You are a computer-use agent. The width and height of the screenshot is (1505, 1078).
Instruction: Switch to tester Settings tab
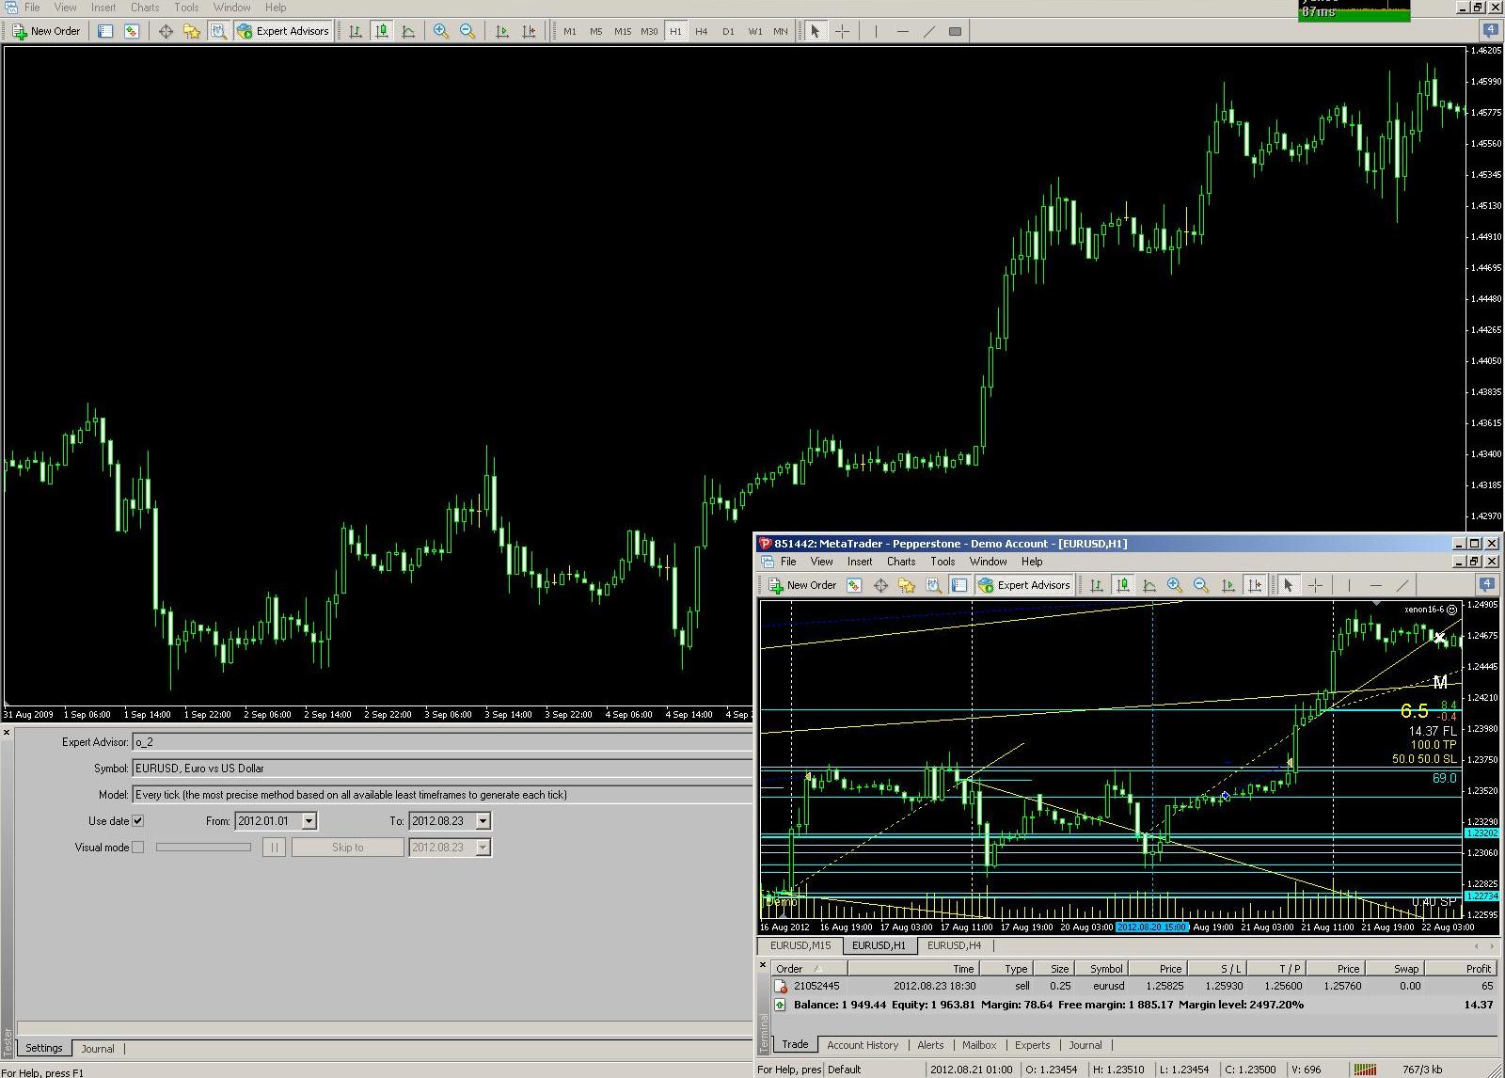43,1048
